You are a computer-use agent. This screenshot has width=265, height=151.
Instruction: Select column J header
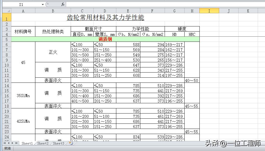tap(229, 11)
